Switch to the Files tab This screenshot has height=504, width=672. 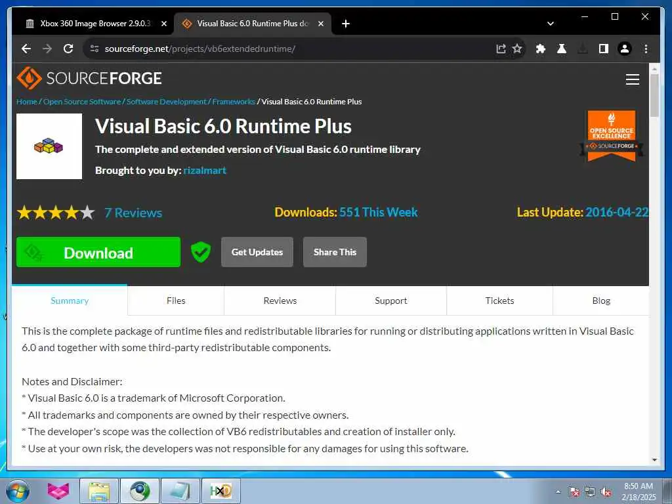click(176, 301)
